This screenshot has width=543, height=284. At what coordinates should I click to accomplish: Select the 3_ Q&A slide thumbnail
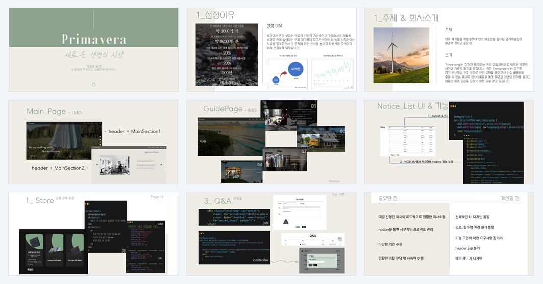(x=271, y=234)
